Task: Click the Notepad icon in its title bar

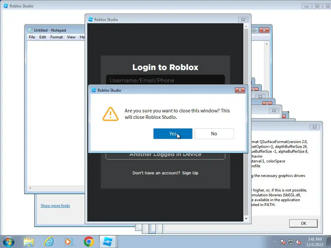Action: pyautogui.click(x=31, y=30)
